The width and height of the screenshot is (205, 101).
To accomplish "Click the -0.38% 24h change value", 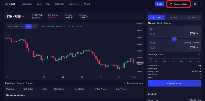I will (52, 17).
